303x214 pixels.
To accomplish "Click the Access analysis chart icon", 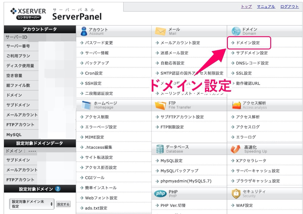I will click(x=236, y=105).
